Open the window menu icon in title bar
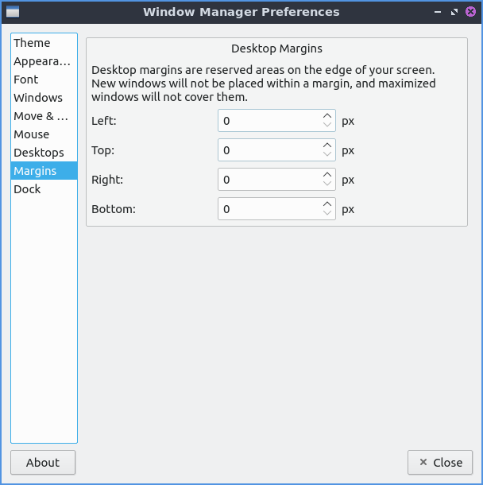 [x=12, y=12]
